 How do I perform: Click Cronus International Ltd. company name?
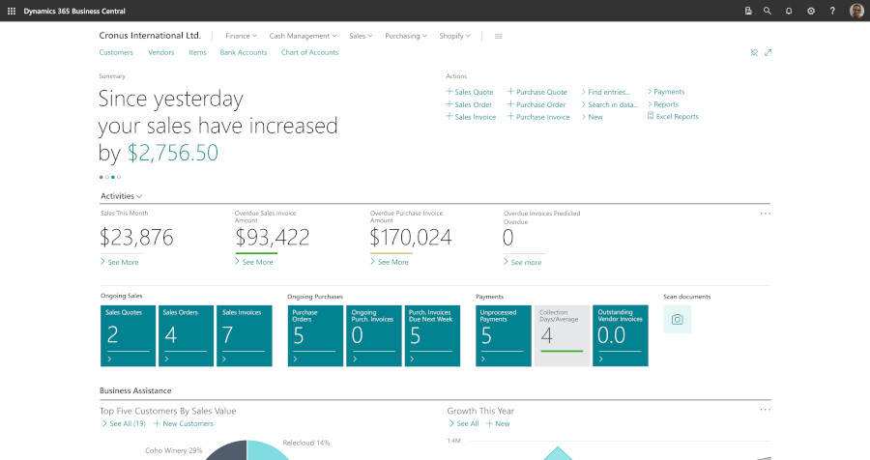tap(150, 36)
